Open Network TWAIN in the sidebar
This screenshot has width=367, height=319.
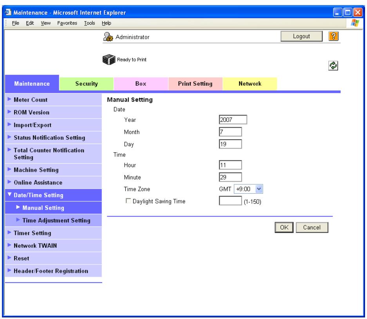coord(53,245)
